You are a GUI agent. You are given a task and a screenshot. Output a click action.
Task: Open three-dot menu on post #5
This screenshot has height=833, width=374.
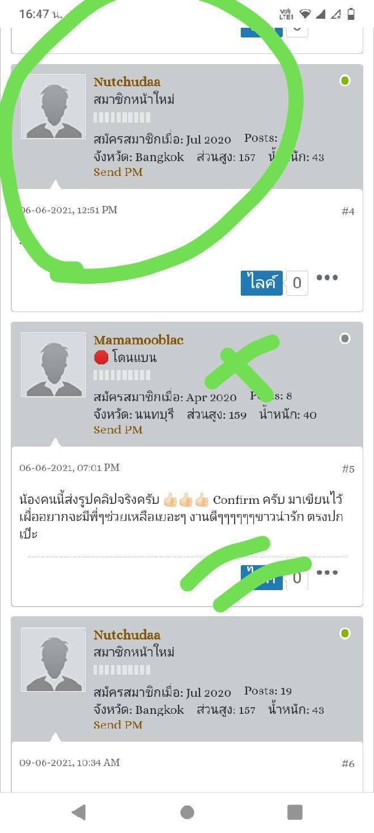pos(327,572)
